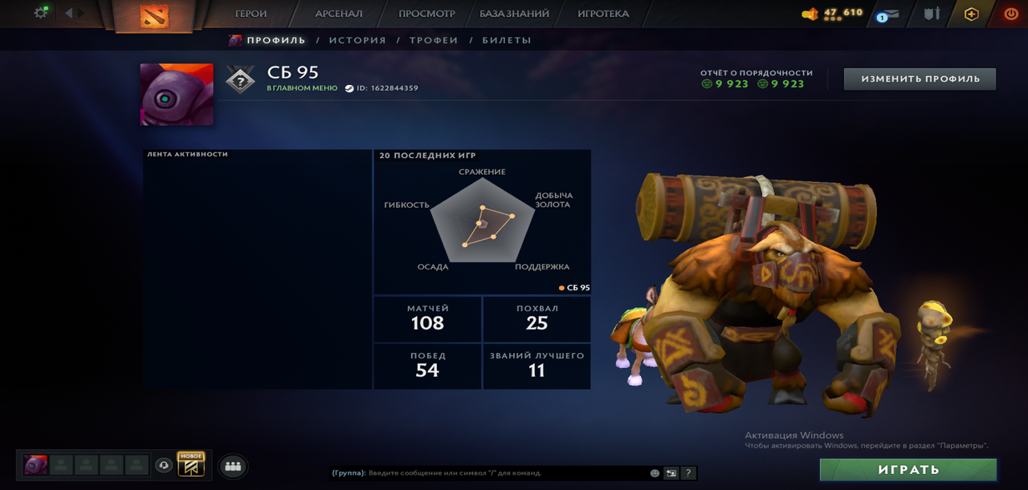Open the ГЕРОИ menu
Screen dimensions: 1028x490
point(251,14)
